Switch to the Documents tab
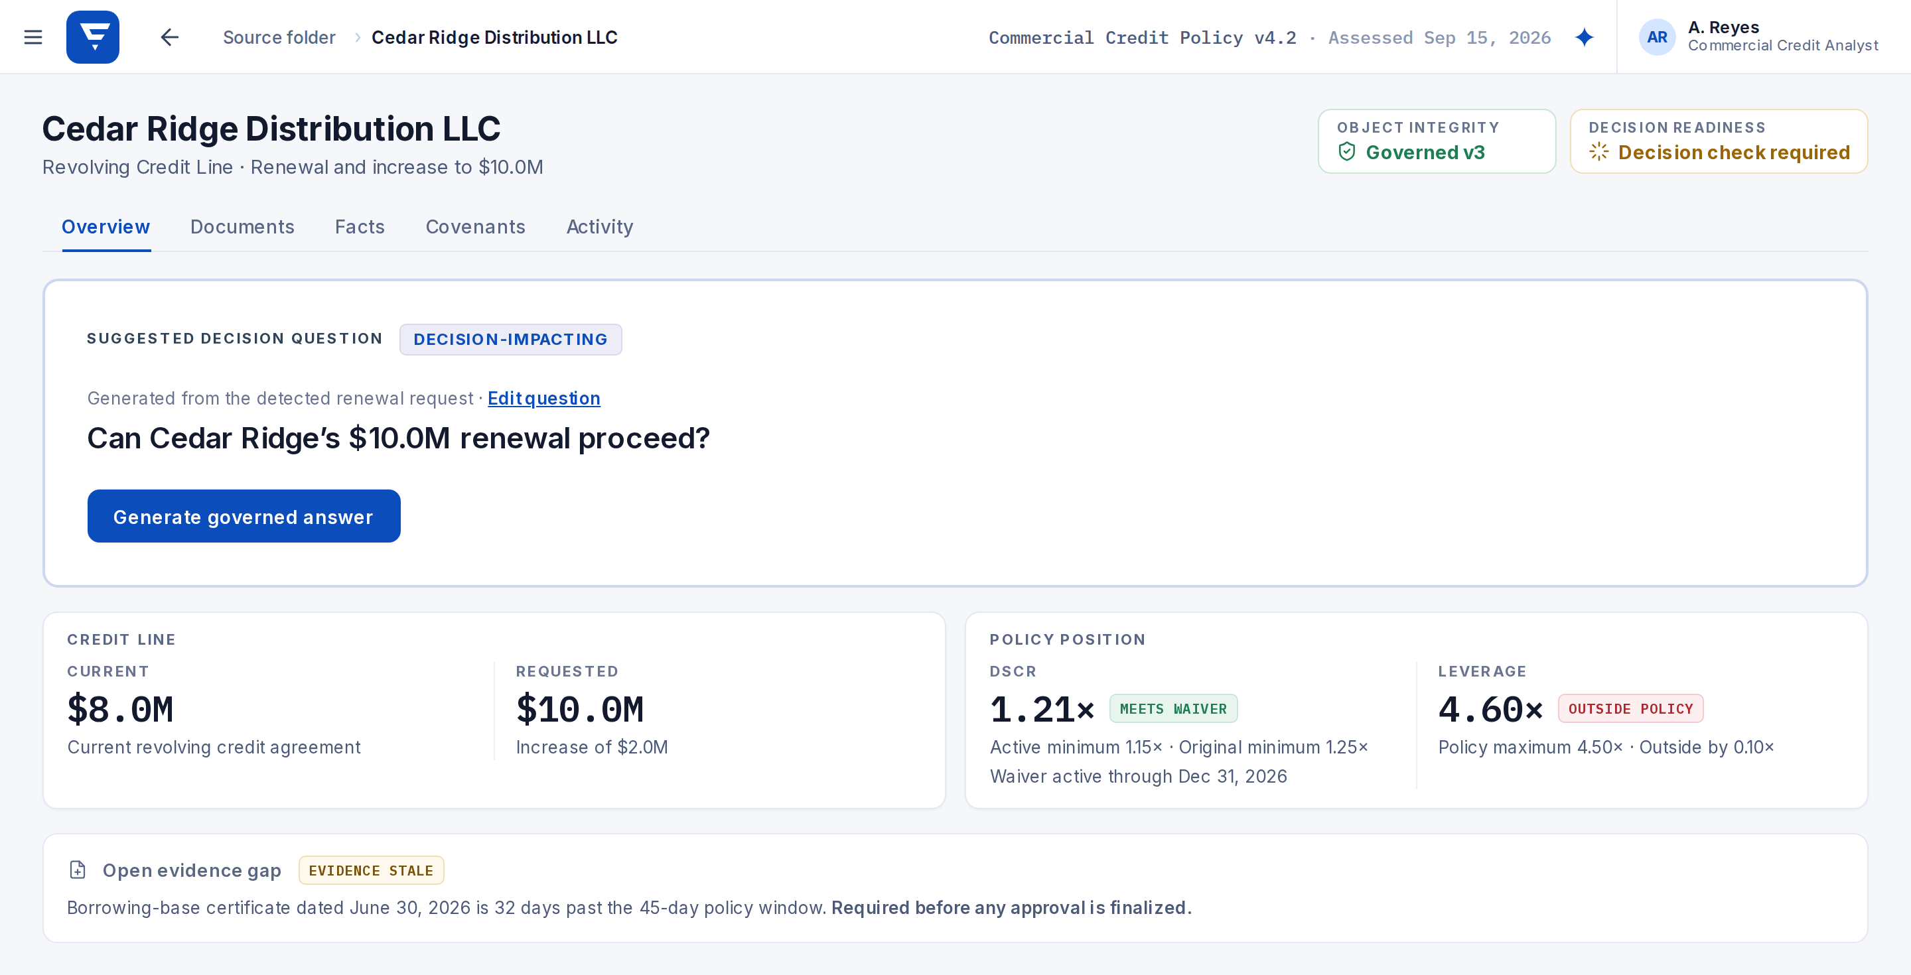 pos(242,227)
